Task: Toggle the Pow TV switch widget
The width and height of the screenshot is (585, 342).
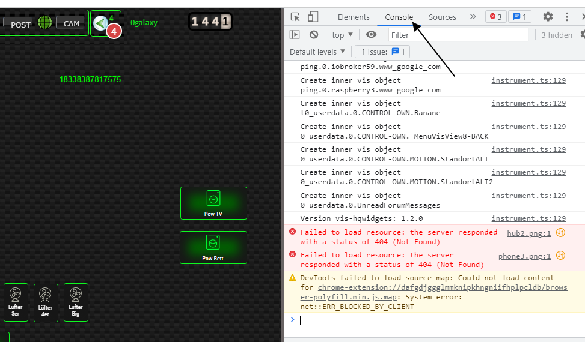Action: click(213, 203)
